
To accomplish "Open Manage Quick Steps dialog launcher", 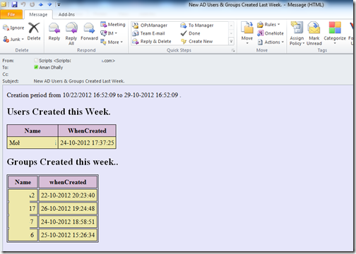I will 233,50.
